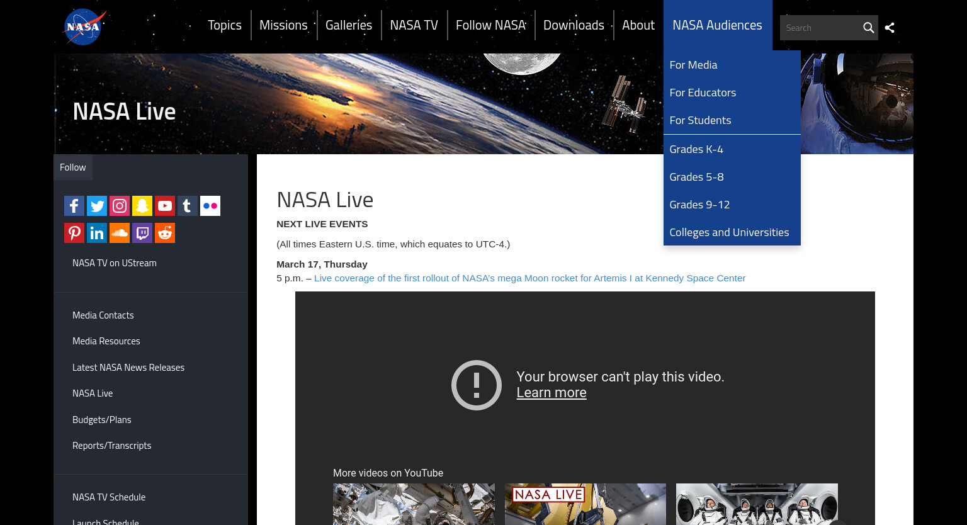Viewport: 967px width, 525px height.
Task: Choose Grades 5-8 option
Action: pyautogui.click(x=732, y=177)
